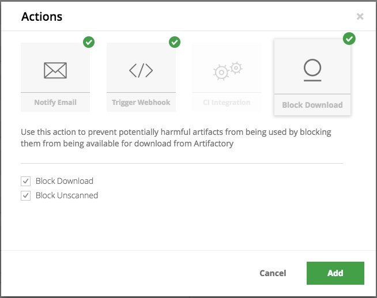Uncheck the Block Download checkbox
The height and width of the screenshot is (298, 377).
coord(25,181)
